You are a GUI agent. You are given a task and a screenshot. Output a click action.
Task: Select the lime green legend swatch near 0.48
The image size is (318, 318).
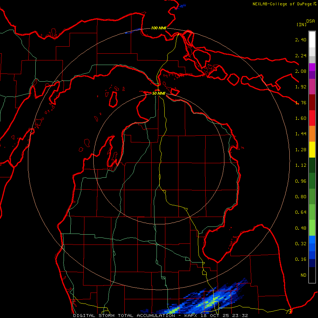pyautogui.click(x=312, y=228)
